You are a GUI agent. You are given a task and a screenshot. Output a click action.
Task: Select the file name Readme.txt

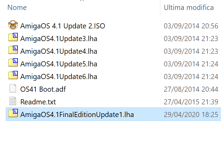pyautogui.click(x=38, y=102)
